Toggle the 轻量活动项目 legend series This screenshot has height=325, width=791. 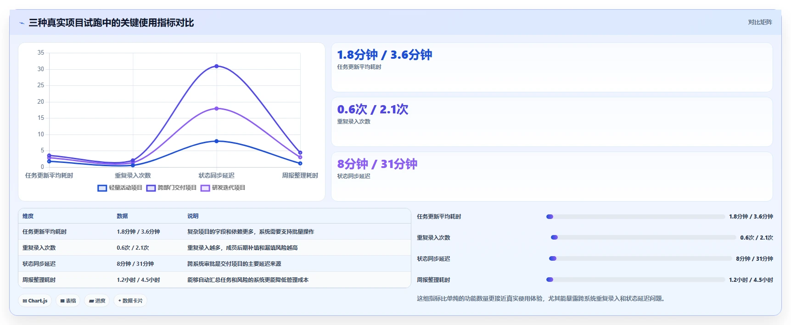(x=120, y=188)
